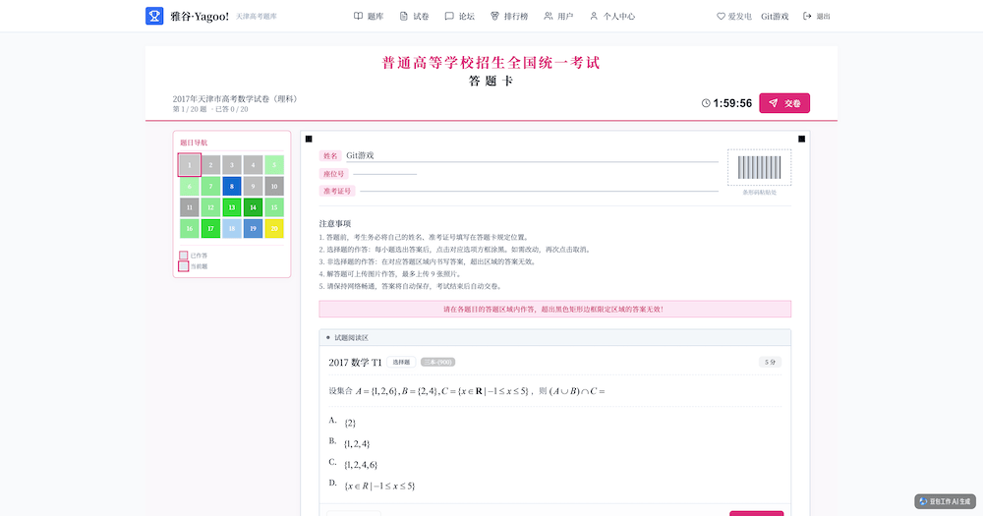The height and width of the screenshot is (516, 983).
Task: Click the 1:59:56 countdown timer
Action: pos(732,103)
